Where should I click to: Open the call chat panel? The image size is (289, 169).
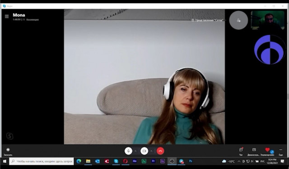(241, 151)
